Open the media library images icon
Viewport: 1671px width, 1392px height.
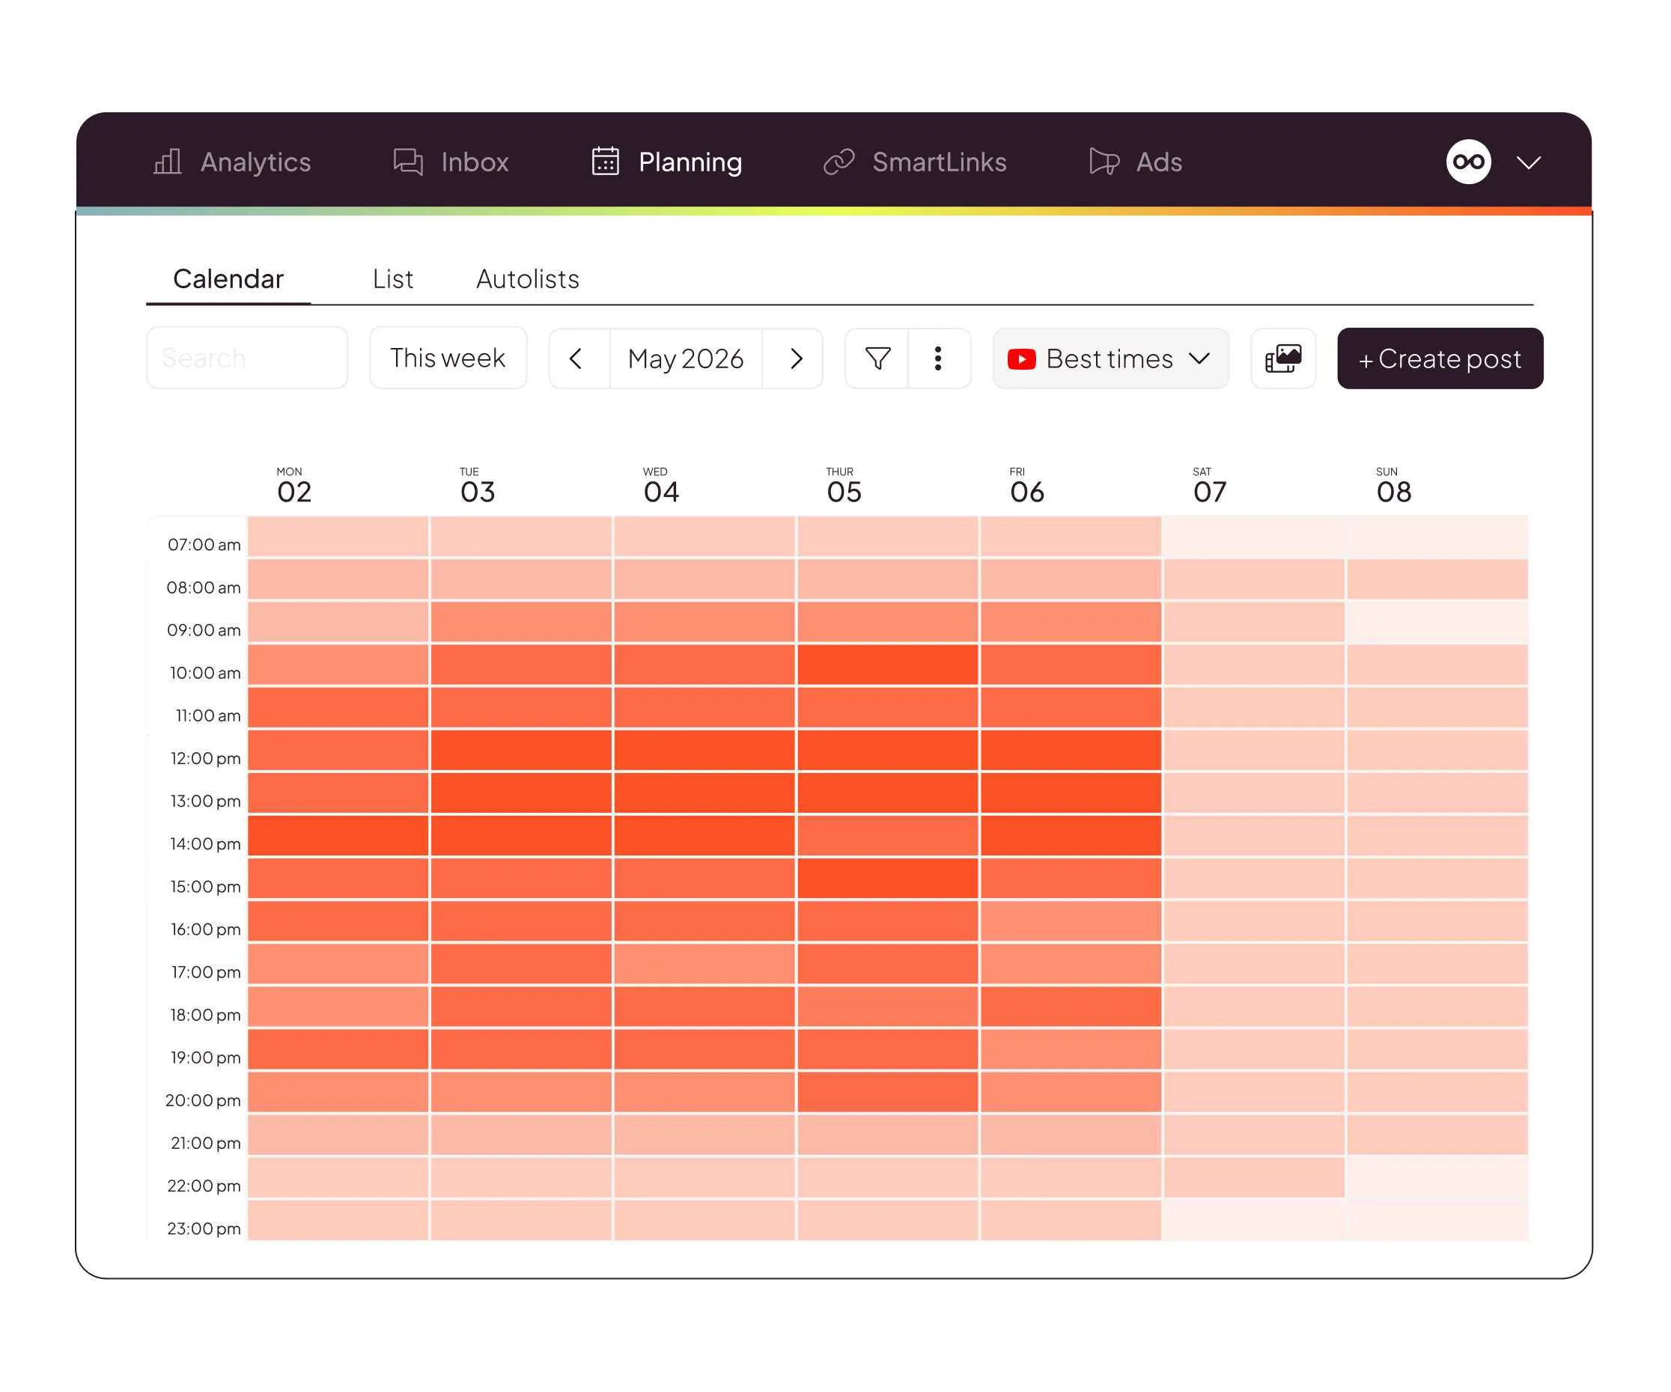pyautogui.click(x=1283, y=358)
